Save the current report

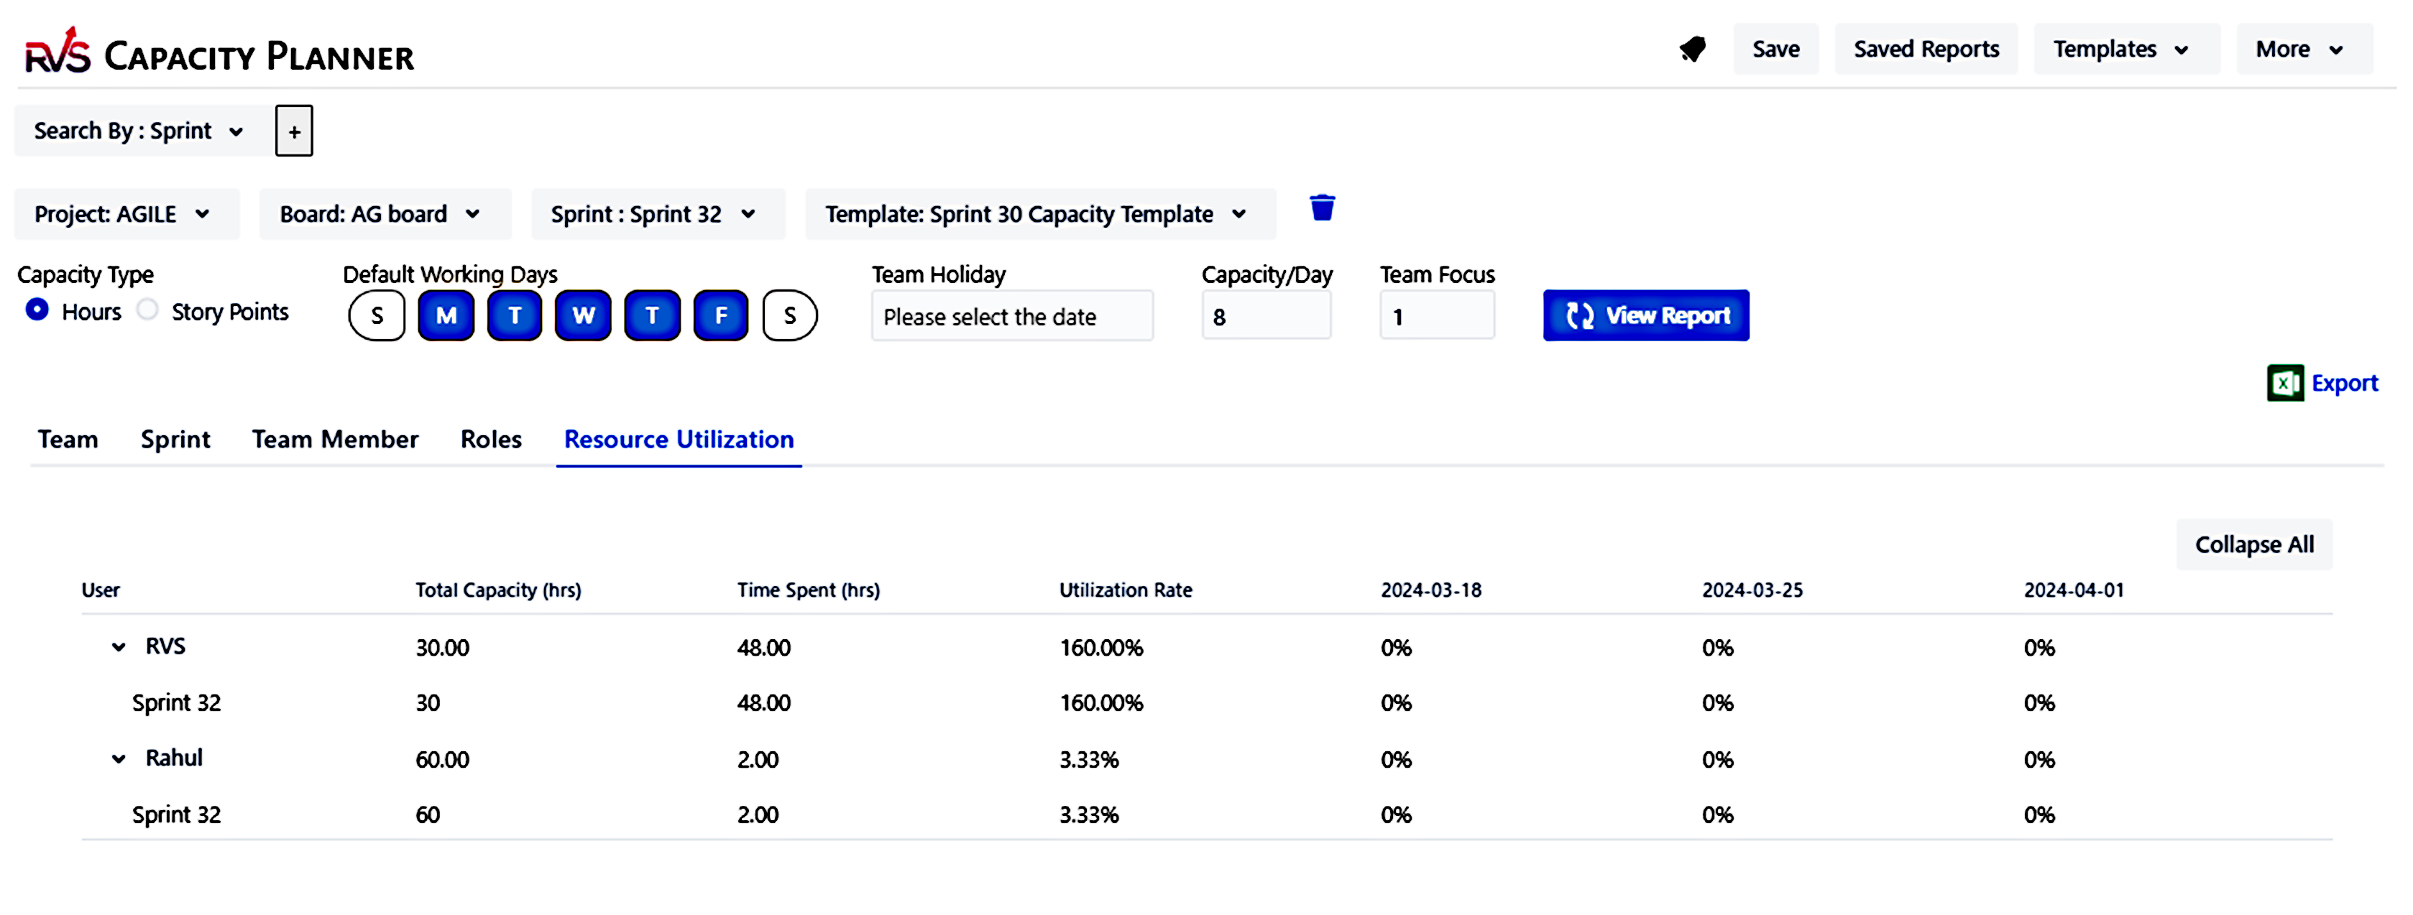coord(1775,49)
